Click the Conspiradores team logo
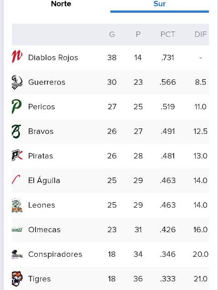218x290 pixels. 17,254
